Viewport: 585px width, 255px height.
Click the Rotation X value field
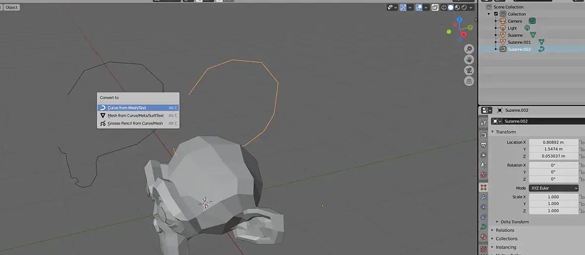[553, 165]
